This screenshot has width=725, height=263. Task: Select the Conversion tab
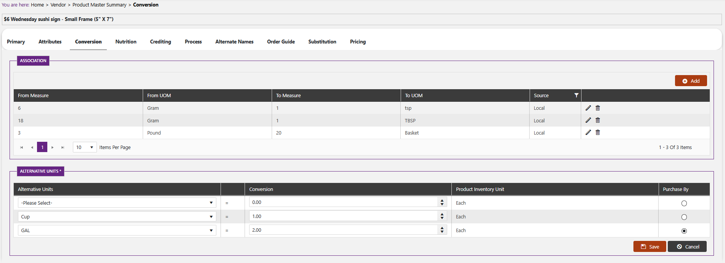[88, 42]
